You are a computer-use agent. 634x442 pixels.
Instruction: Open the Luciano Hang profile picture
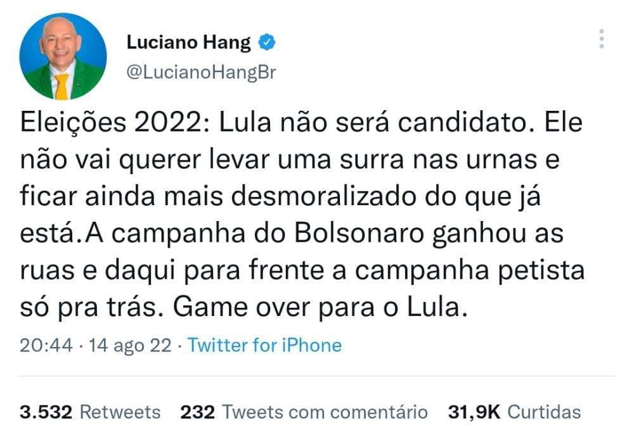click(63, 56)
